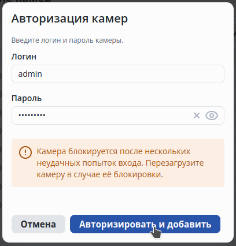Click the orange exclamation warning icon
Image resolution: width=236 pixels, height=246 pixels.
click(25, 152)
